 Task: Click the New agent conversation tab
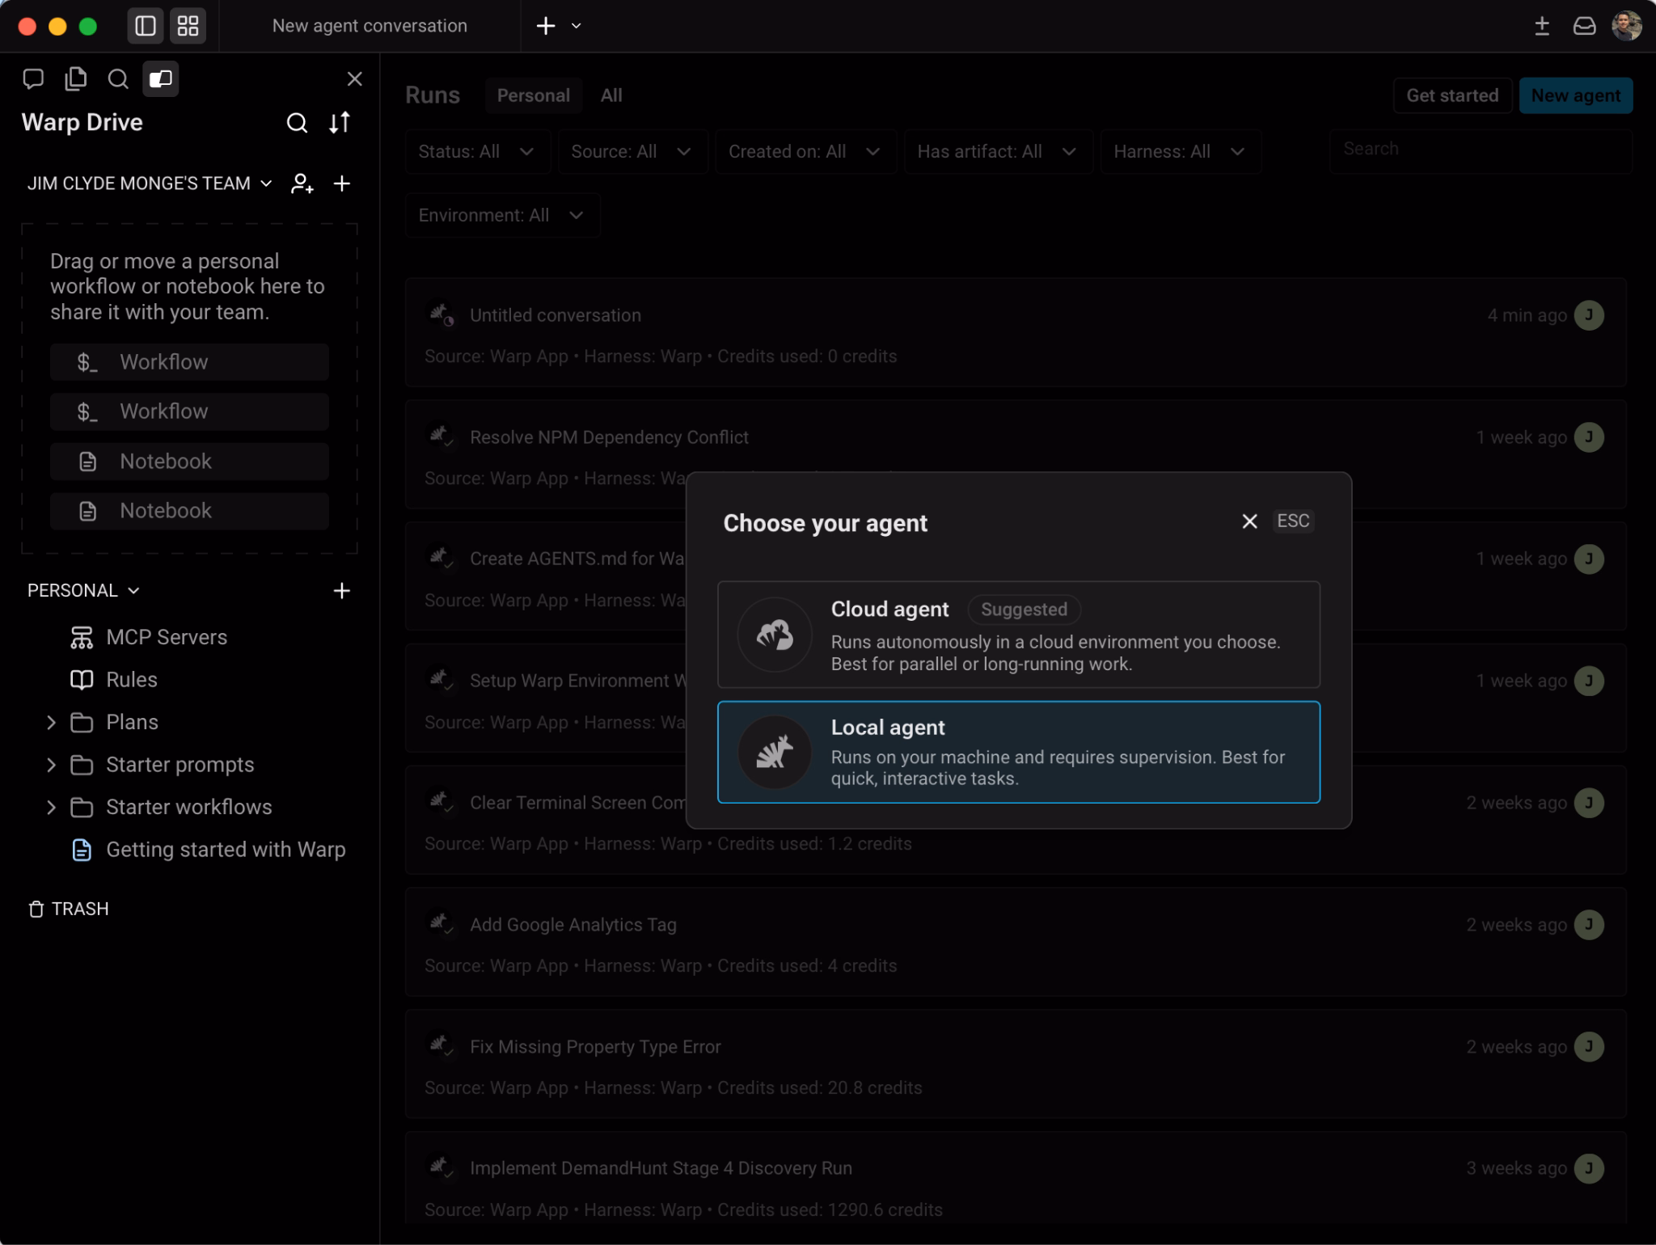pos(370,26)
